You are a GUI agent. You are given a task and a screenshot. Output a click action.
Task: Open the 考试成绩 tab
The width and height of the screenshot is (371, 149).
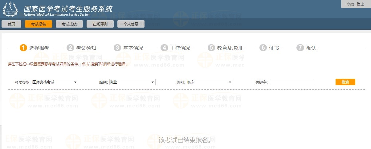pyautogui.click(x=69, y=24)
